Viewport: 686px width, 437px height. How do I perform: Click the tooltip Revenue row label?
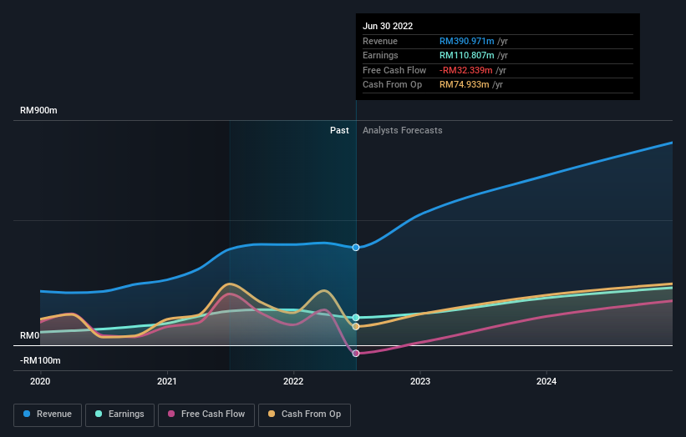379,41
